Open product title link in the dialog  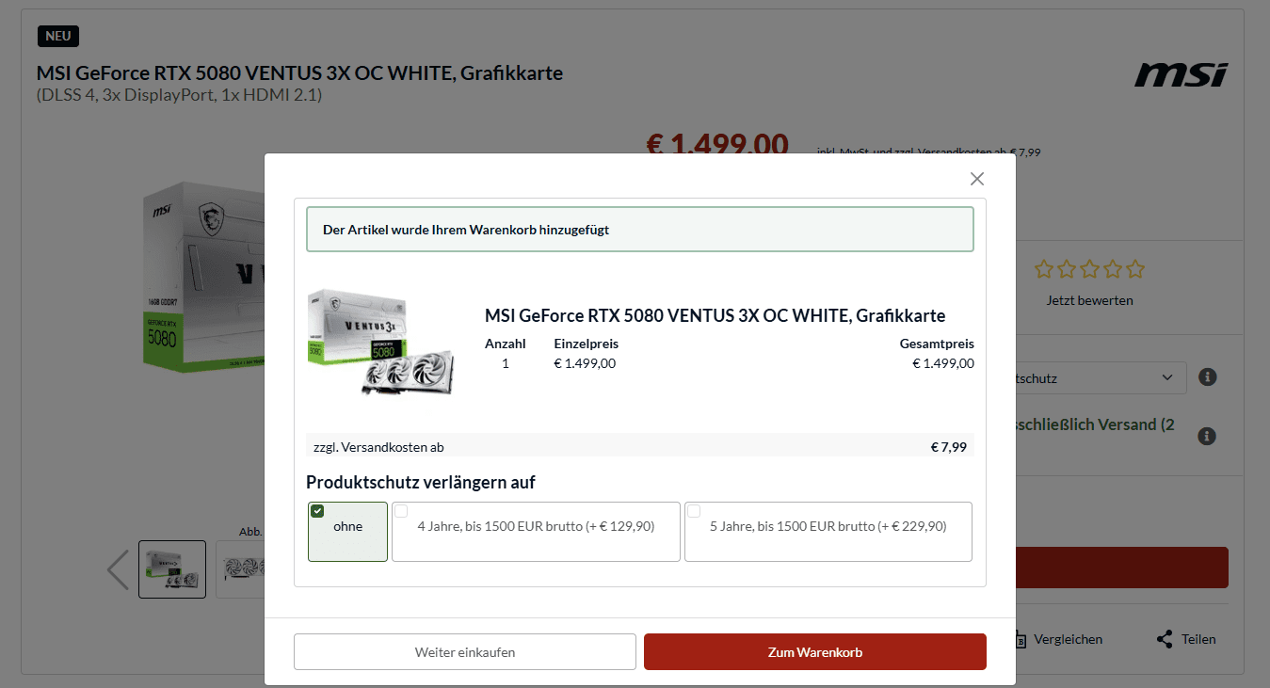(715, 315)
